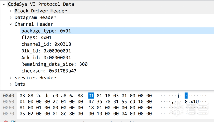
Task: Select the channel_id: 0x0318 field
Action: click(x=46, y=44)
